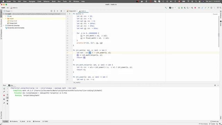The width and height of the screenshot is (222, 125).
Task: Close the main.rs editor tab
Action: tap(87, 11)
